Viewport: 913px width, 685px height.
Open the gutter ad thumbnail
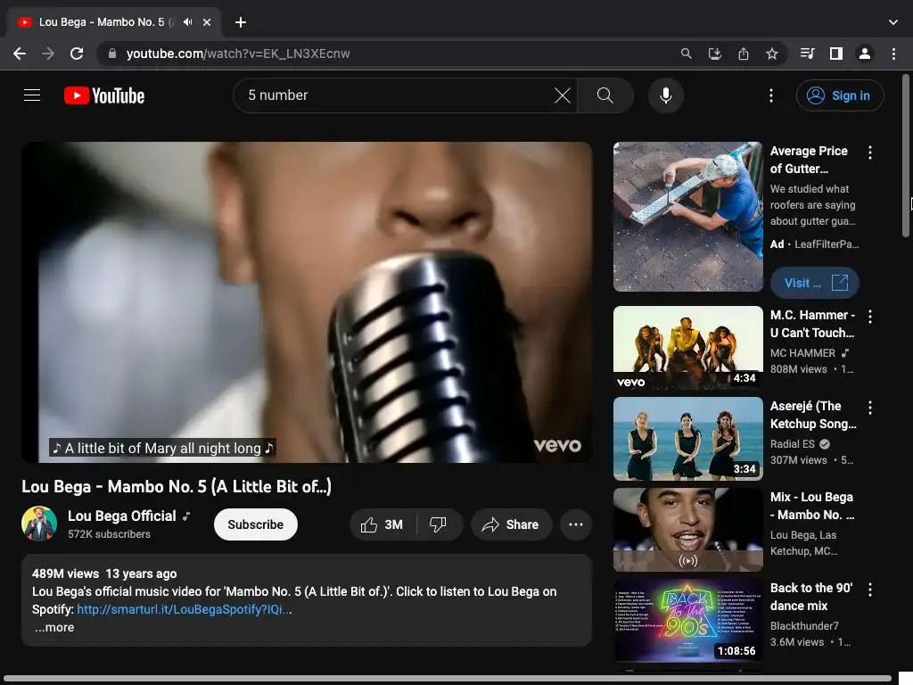point(687,217)
